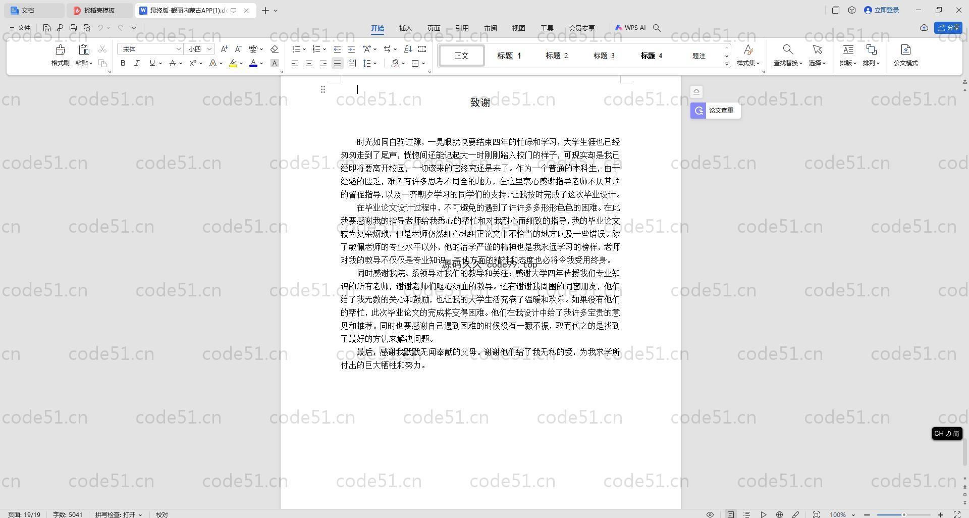Image resolution: width=969 pixels, height=518 pixels.
Task: Switch to the Page (页面) tab
Action: click(x=434, y=28)
